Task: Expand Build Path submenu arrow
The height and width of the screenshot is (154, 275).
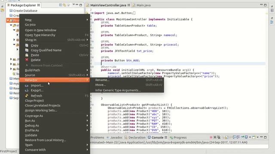Action: pos(87,70)
